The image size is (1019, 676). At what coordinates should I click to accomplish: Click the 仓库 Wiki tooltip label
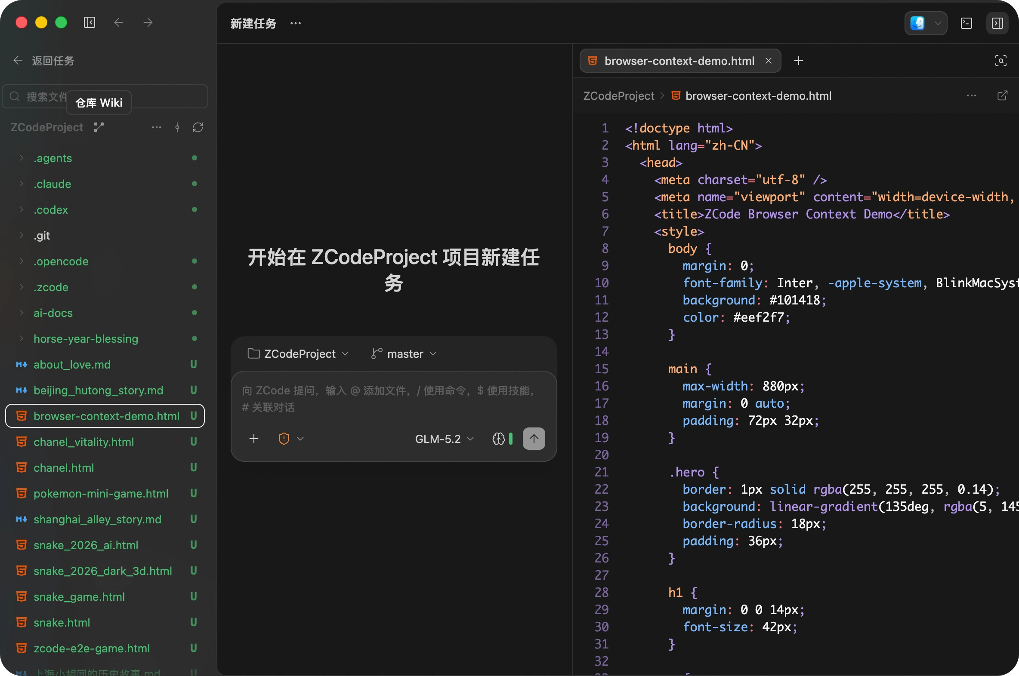click(99, 103)
